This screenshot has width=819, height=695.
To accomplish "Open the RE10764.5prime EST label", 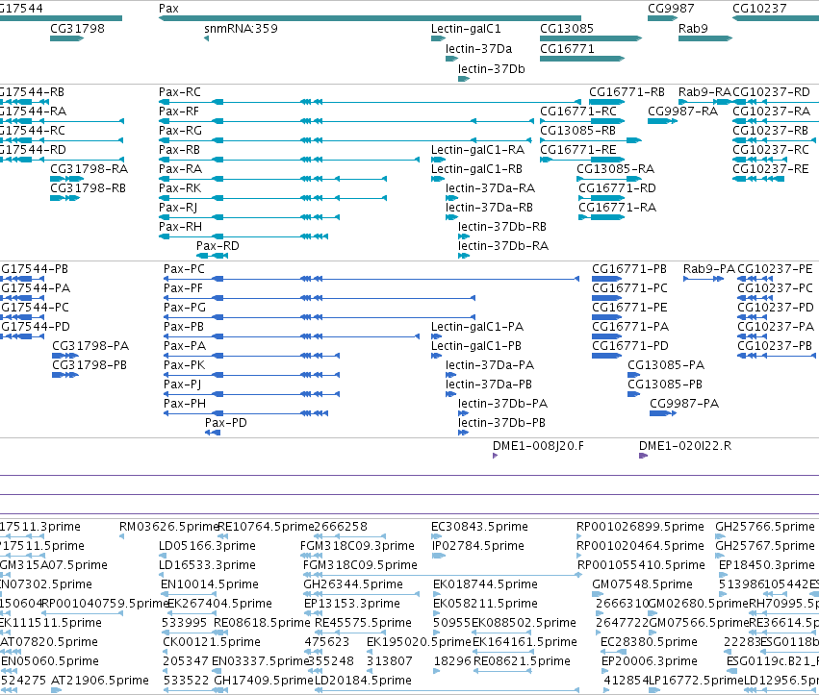I will tap(267, 527).
